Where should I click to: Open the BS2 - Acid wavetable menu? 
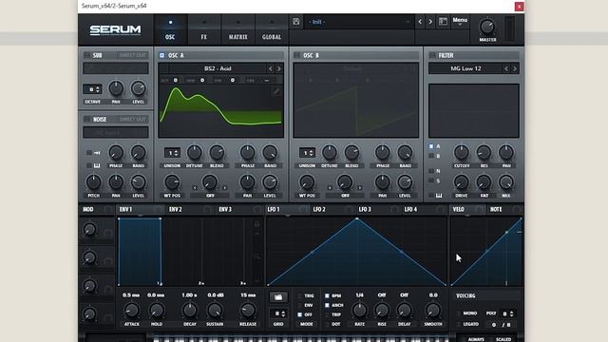click(218, 68)
